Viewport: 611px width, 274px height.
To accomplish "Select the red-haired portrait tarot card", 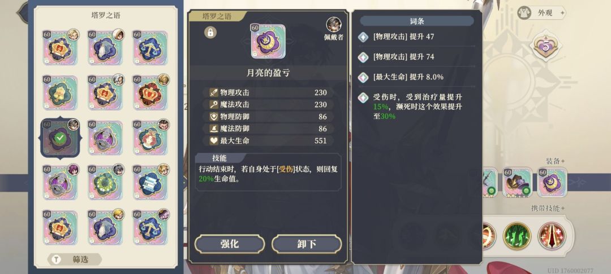I will (150, 138).
